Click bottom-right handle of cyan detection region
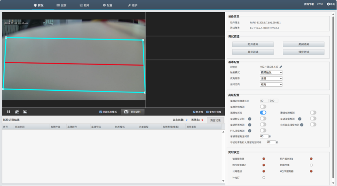This screenshot has width=337, height=186. [x=145, y=92]
